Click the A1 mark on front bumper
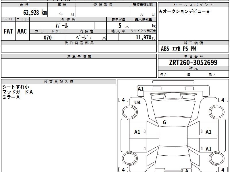Viewport: 230px width, 172px height. tap(141, 89)
